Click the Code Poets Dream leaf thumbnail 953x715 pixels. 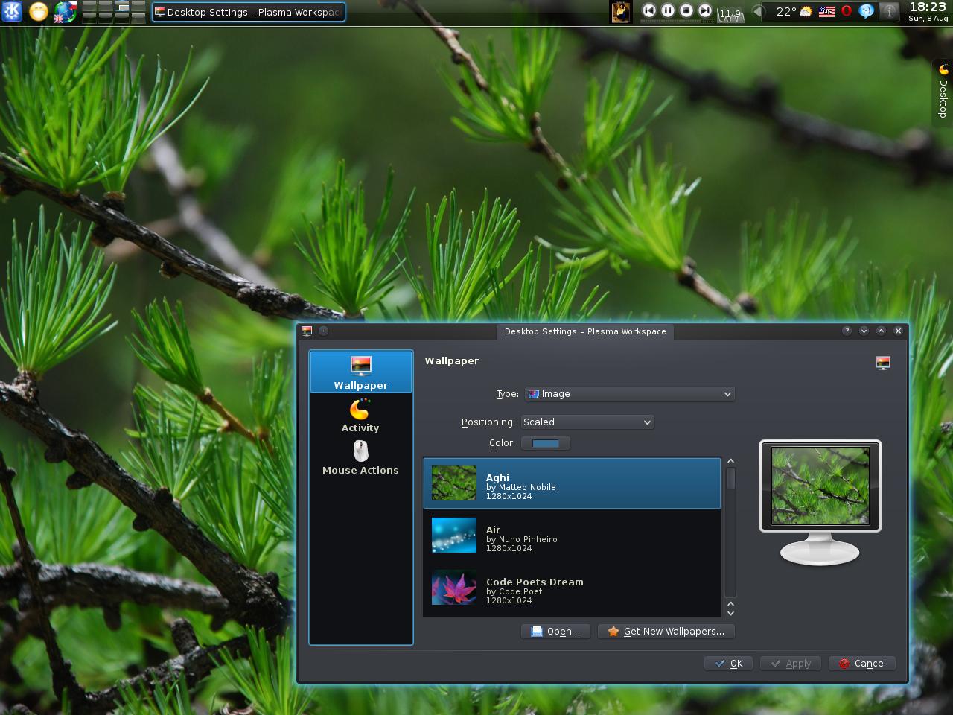tap(454, 588)
